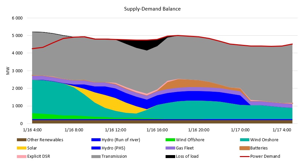Screen dimensions: 305x164
Task: Click the '3 000' y-axis label
Action: (17, 71)
